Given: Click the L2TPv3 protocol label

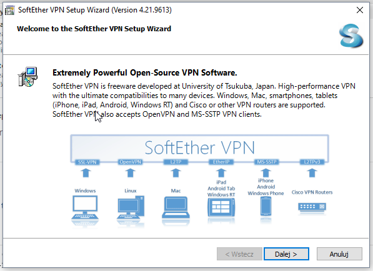Looking at the screenshot, I should (312, 162).
